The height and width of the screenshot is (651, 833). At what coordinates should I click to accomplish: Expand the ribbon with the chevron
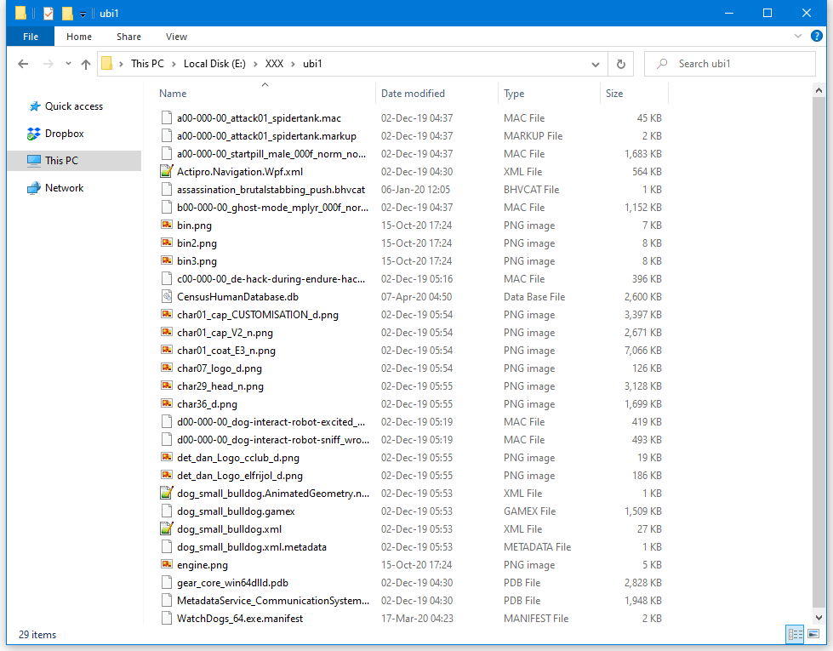(797, 37)
